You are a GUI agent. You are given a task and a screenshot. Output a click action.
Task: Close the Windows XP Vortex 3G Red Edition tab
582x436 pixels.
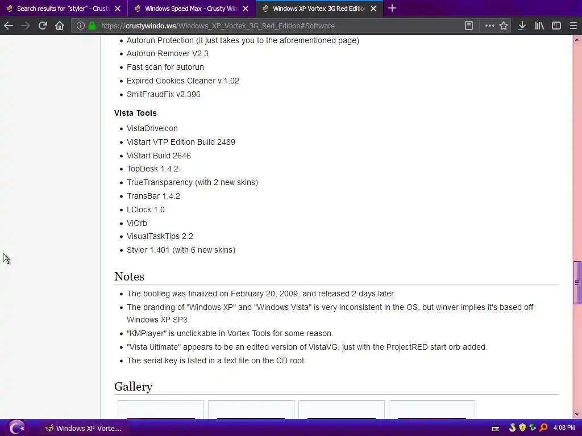tap(373, 9)
